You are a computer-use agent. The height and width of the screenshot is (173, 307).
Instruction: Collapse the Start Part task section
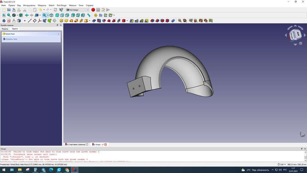[59, 34]
